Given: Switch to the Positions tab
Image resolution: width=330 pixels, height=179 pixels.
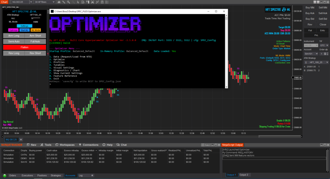Looking at the screenshot, I should (x=42, y=176).
